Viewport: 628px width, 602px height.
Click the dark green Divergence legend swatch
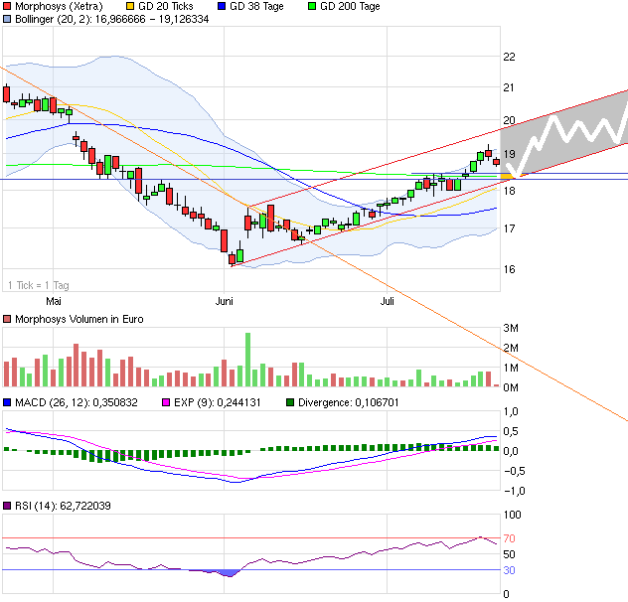pos(290,402)
